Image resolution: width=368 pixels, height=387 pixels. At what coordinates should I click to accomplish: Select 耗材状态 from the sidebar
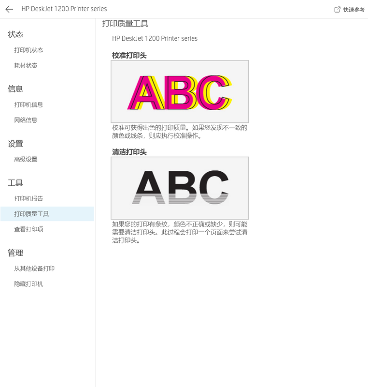[x=26, y=66]
